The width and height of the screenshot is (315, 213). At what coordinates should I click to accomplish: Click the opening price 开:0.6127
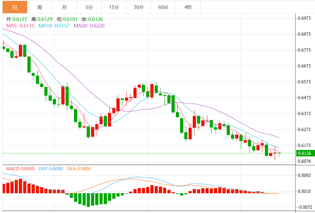(x=17, y=19)
